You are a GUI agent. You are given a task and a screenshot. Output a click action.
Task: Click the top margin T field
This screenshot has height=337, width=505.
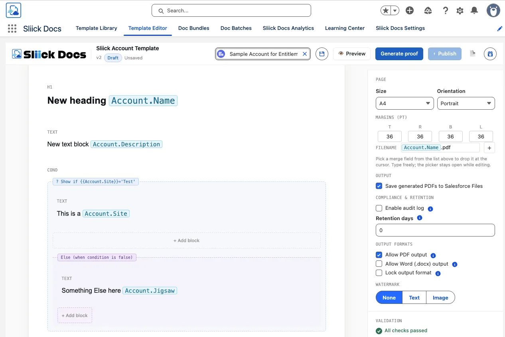coord(390,136)
